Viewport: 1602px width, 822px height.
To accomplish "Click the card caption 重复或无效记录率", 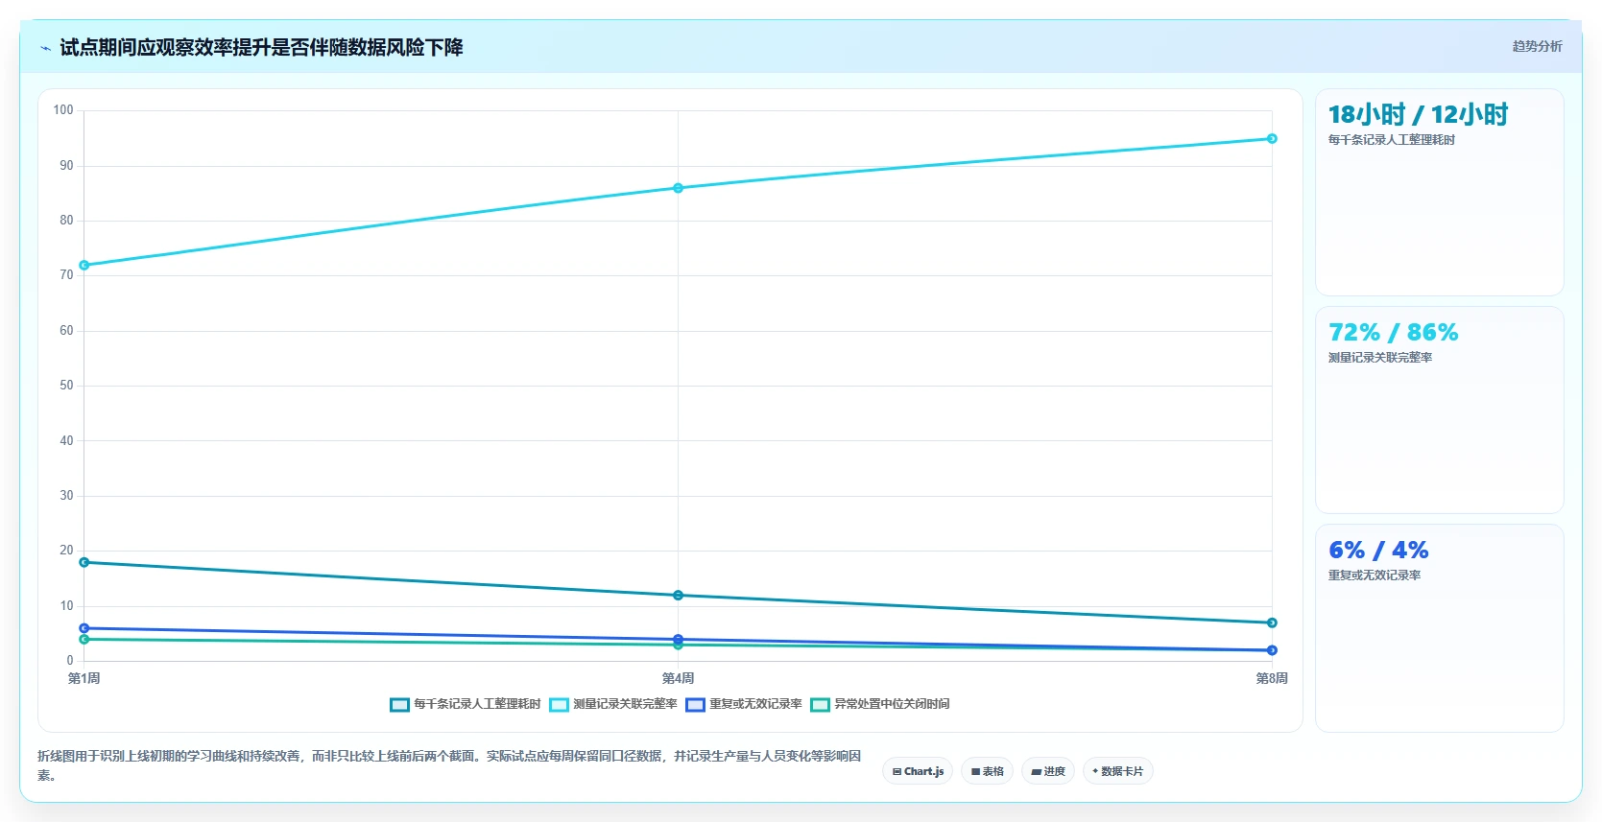I will [1375, 575].
